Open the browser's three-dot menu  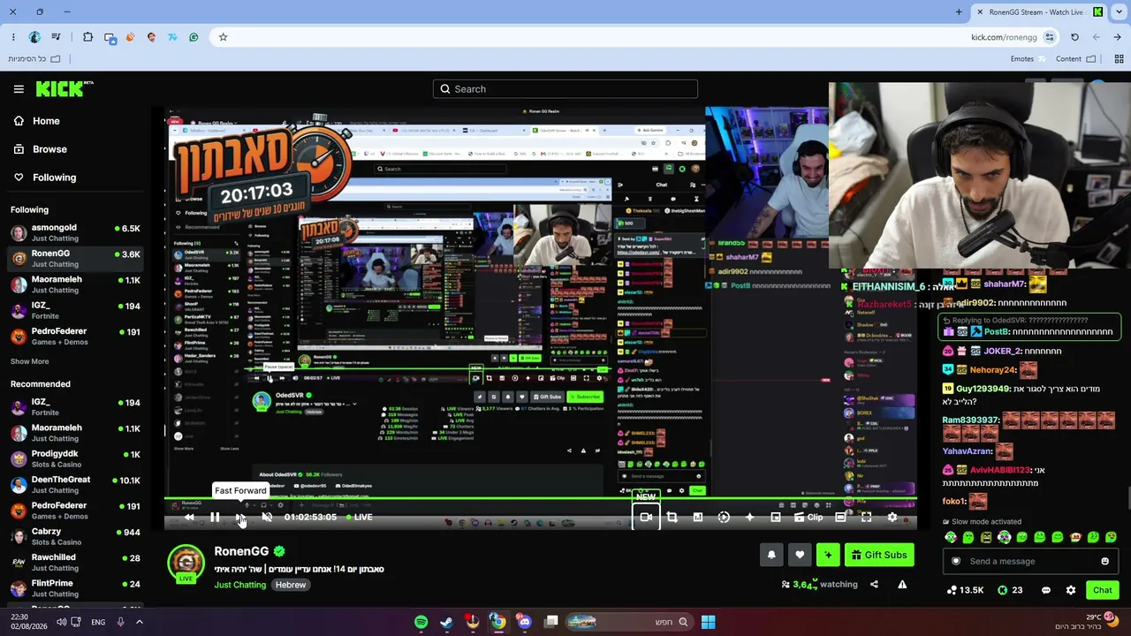pos(13,37)
